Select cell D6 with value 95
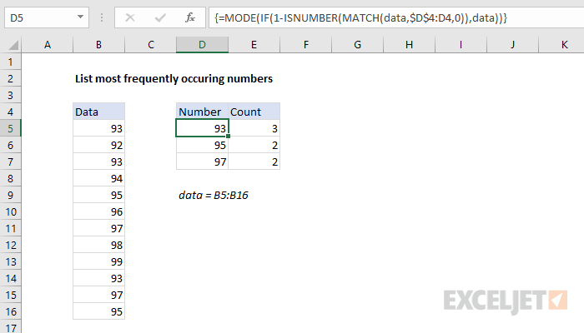Screen dimensions: 584x333 pos(202,145)
